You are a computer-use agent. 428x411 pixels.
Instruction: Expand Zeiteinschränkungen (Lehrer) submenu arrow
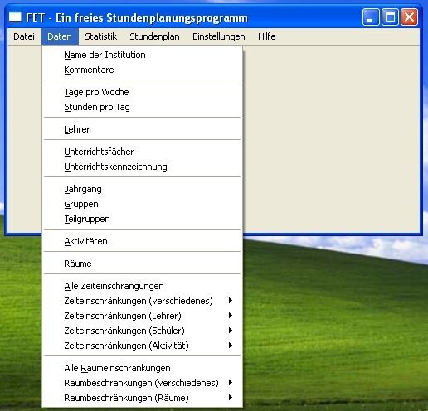pos(231,316)
